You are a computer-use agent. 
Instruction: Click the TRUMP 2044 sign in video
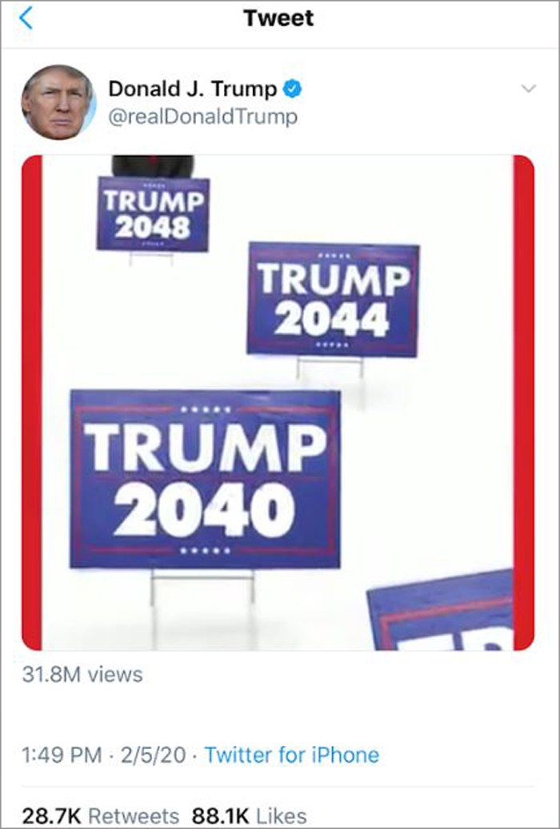click(x=333, y=299)
